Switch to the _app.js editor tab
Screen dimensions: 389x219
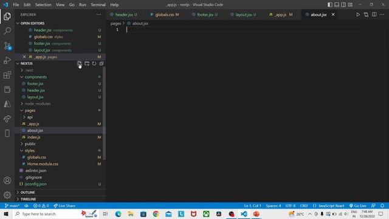[281, 15]
